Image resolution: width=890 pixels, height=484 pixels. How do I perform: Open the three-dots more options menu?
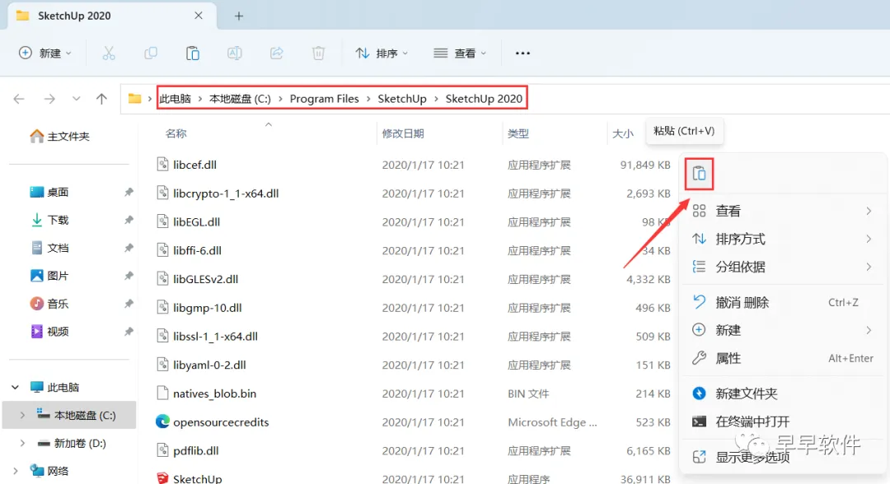(522, 54)
